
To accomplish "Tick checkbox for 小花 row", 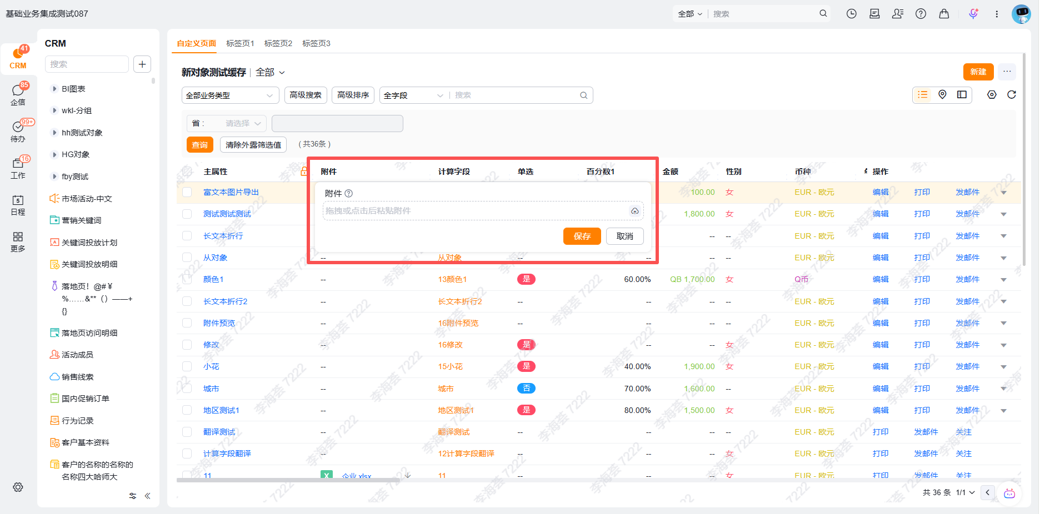I will click(187, 366).
